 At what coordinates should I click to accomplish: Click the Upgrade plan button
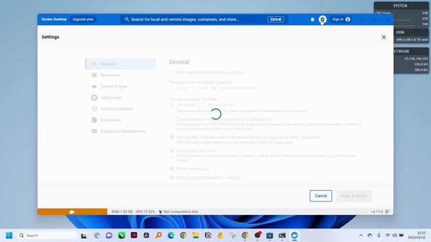tap(83, 19)
